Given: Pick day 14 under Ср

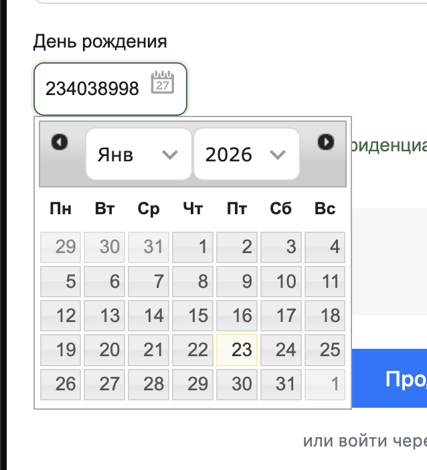Looking at the screenshot, I should [x=149, y=315].
